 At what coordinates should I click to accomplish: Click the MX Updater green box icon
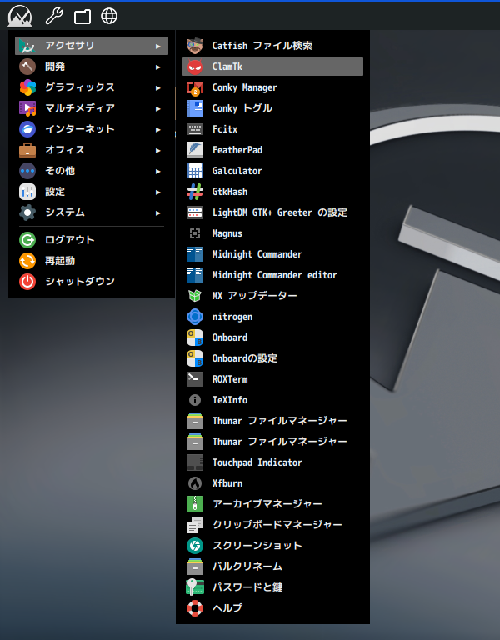click(x=195, y=296)
